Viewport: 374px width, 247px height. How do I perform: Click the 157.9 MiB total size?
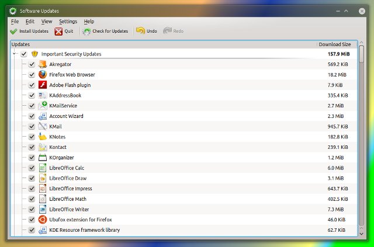(339, 54)
